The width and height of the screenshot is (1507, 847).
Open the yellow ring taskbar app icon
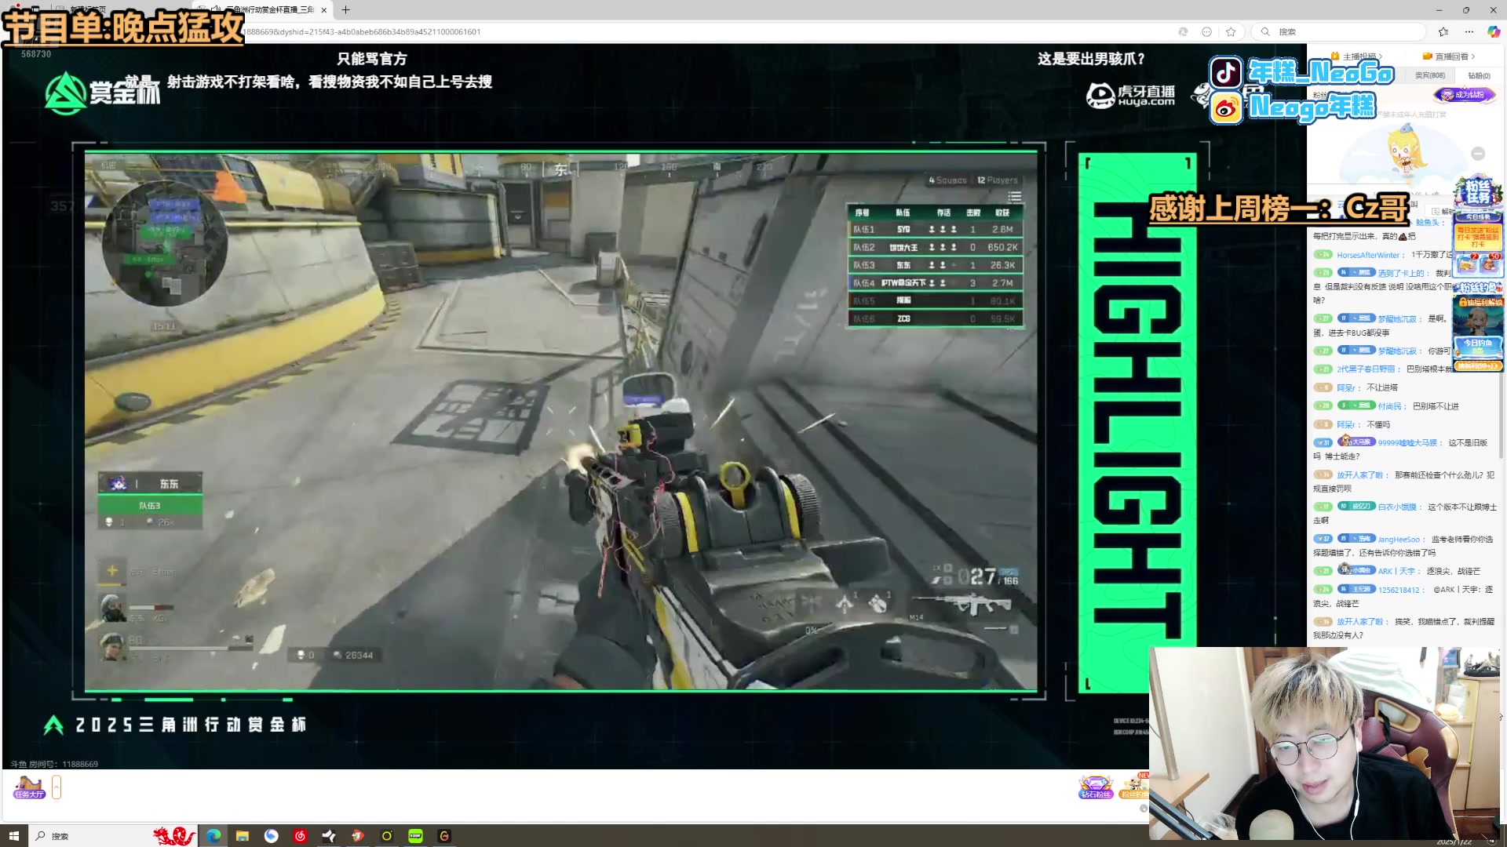click(x=387, y=836)
